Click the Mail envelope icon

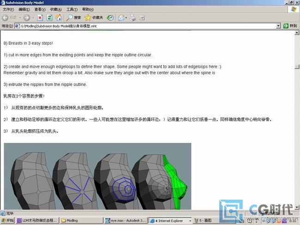click(121, 18)
